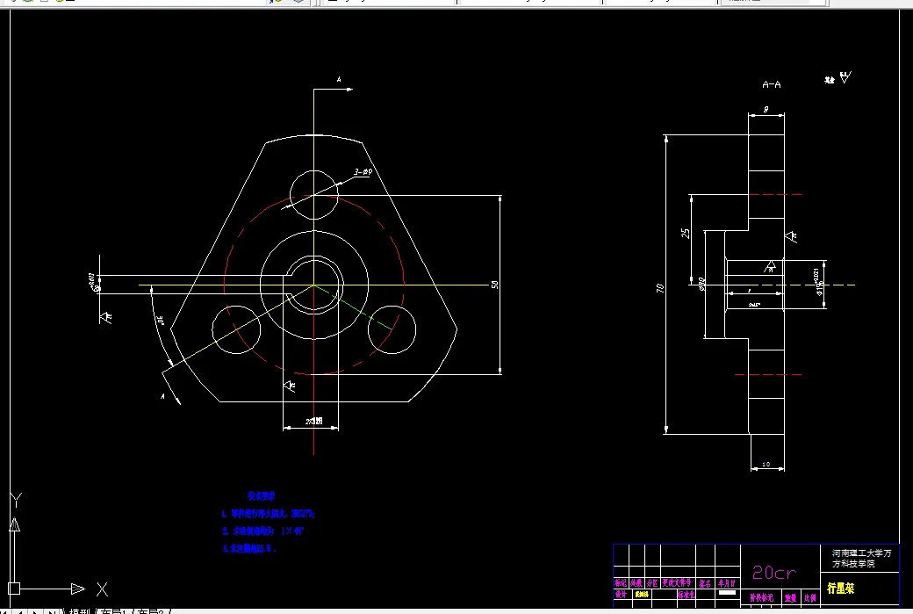Switch to the 布局1 layout tab

(x=113, y=611)
